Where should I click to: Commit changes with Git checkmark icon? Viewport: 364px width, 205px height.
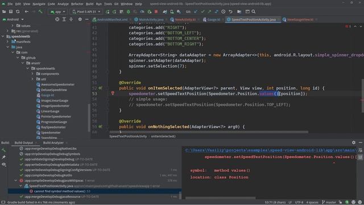[202, 11]
